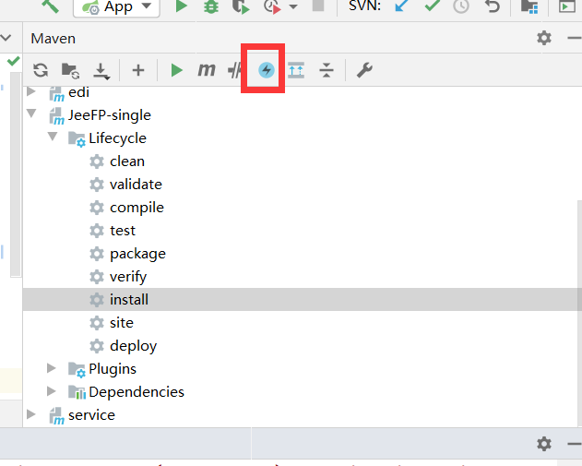Image resolution: width=582 pixels, height=466 pixels.
Task: Collapse all nodes in Maven tree
Action: point(327,70)
